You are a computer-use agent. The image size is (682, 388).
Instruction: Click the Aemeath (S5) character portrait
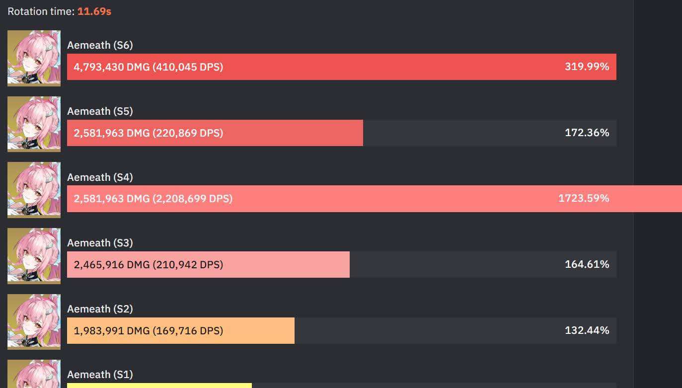34,124
